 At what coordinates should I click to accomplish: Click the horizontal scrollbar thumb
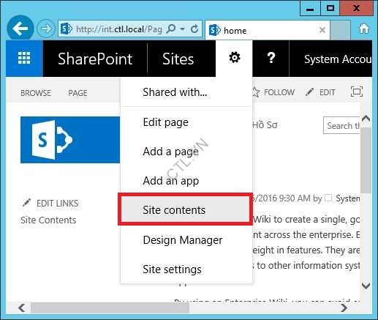[110, 308]
